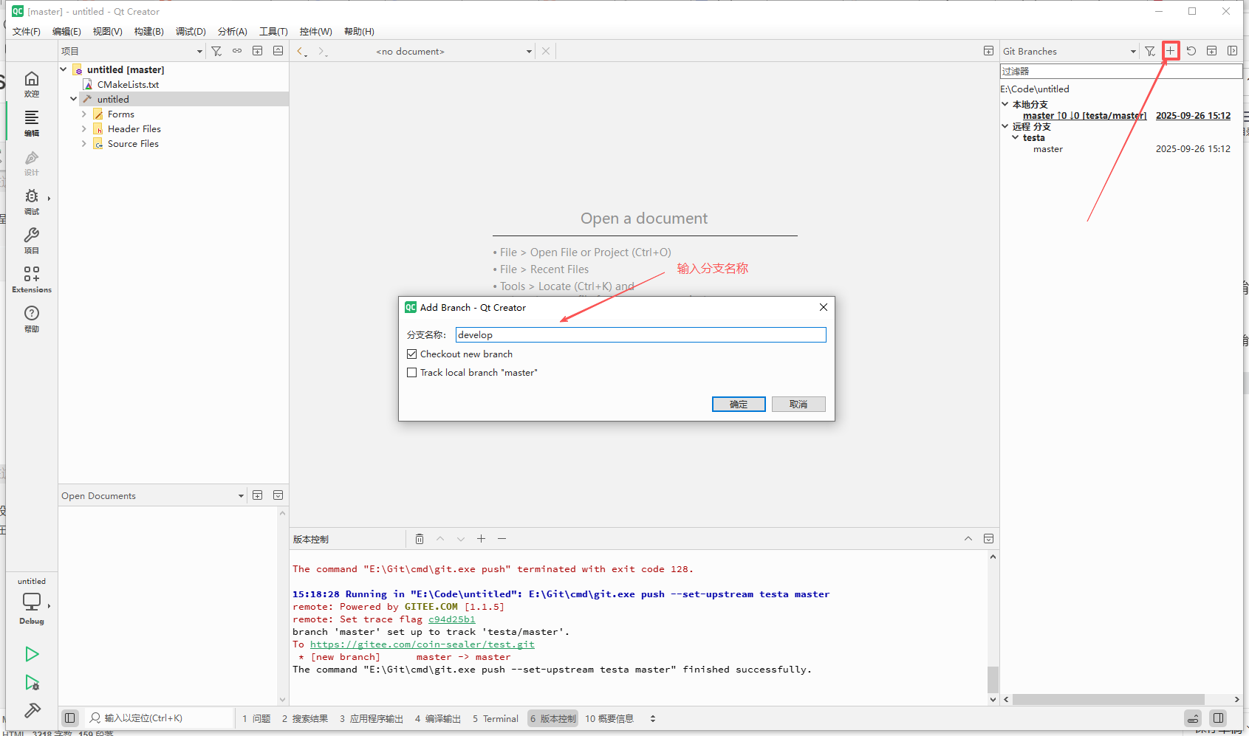The height and width of the screenshot is (736, 1249).
Task: Click the Git Branches horizontal scrollbar
Action: point(1109,699)
